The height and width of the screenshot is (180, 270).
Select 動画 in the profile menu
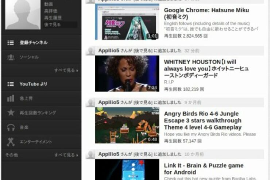(x=49, y=4)
